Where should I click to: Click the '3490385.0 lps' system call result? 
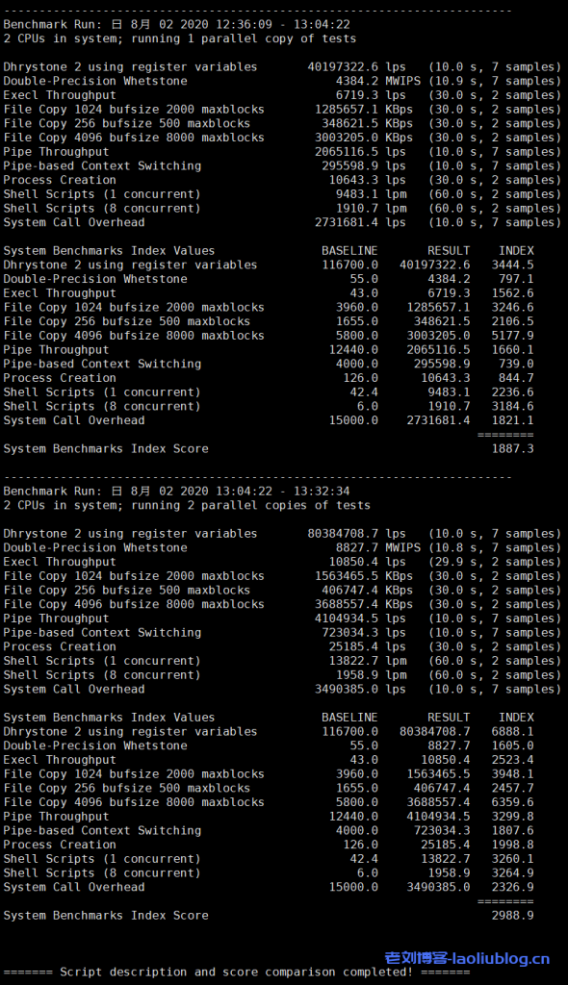[360, 689]
